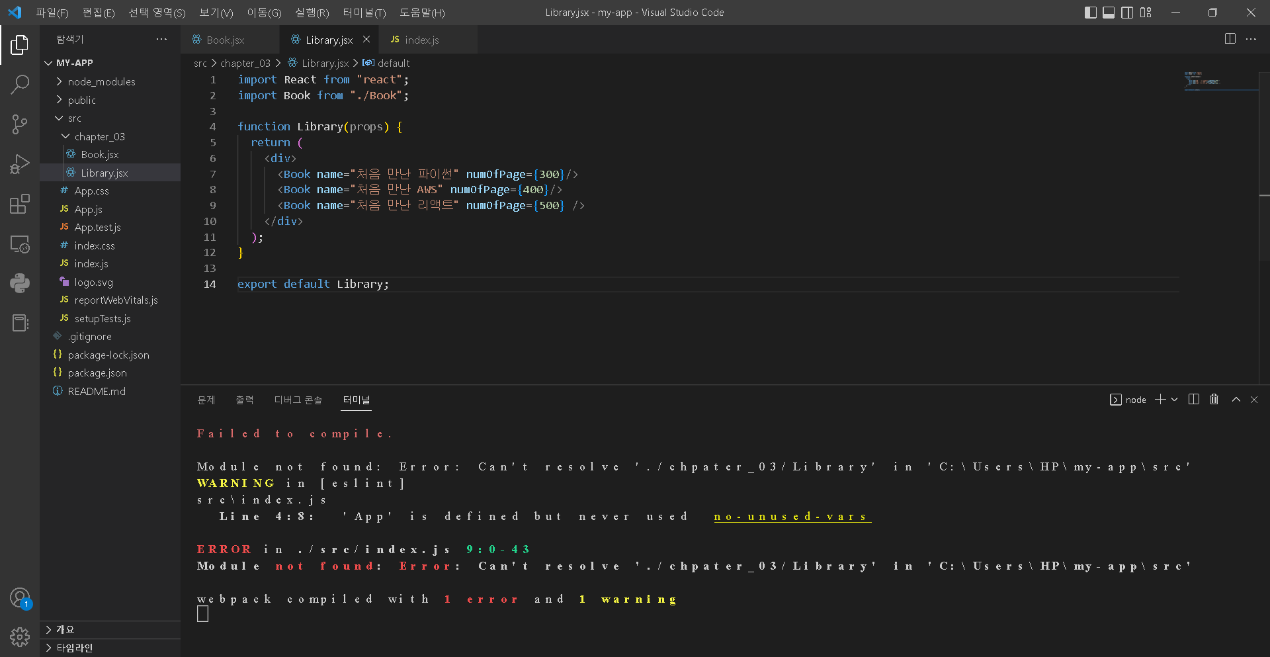Open terminal launch profile dropdown
This screenshot has height=657, width=1270.
click(1174, 400)
